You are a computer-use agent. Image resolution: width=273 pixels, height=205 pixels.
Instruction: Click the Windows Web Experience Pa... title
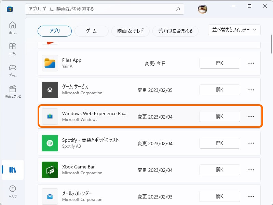94,113
